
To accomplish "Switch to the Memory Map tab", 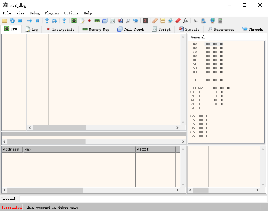I will point(96,29).
